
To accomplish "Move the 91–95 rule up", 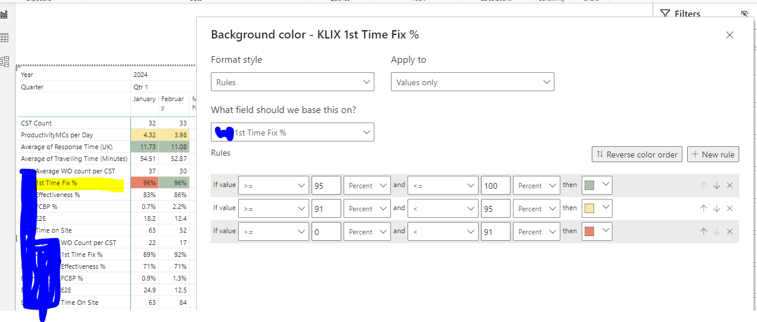I will [x=704, y=208].
